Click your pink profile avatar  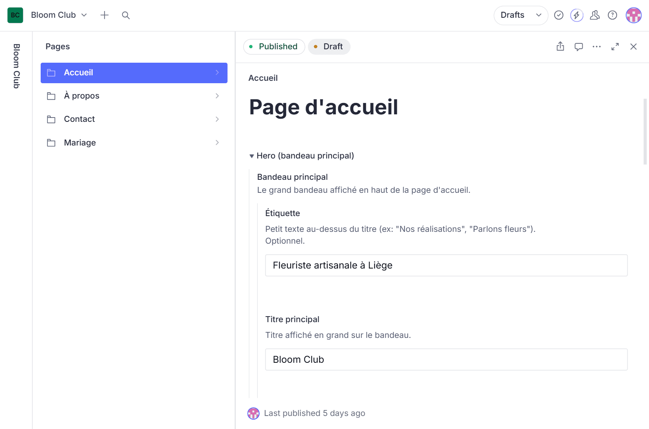(x=633, y=15)
